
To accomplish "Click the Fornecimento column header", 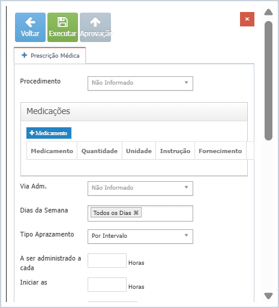I will click(x=220, y=151).
